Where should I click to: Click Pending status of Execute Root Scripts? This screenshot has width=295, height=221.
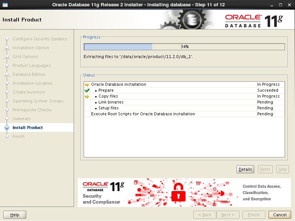pos(265,114)
